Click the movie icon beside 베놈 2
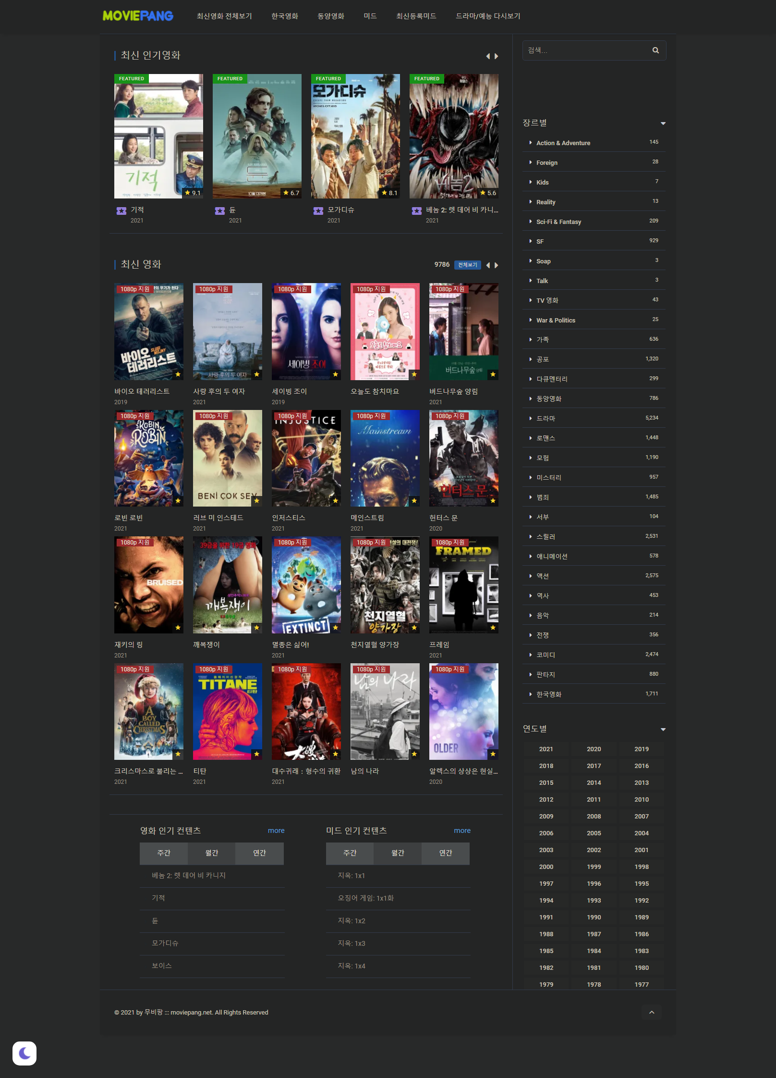The width and height of the screenshot is (776, 1078). 417,211
